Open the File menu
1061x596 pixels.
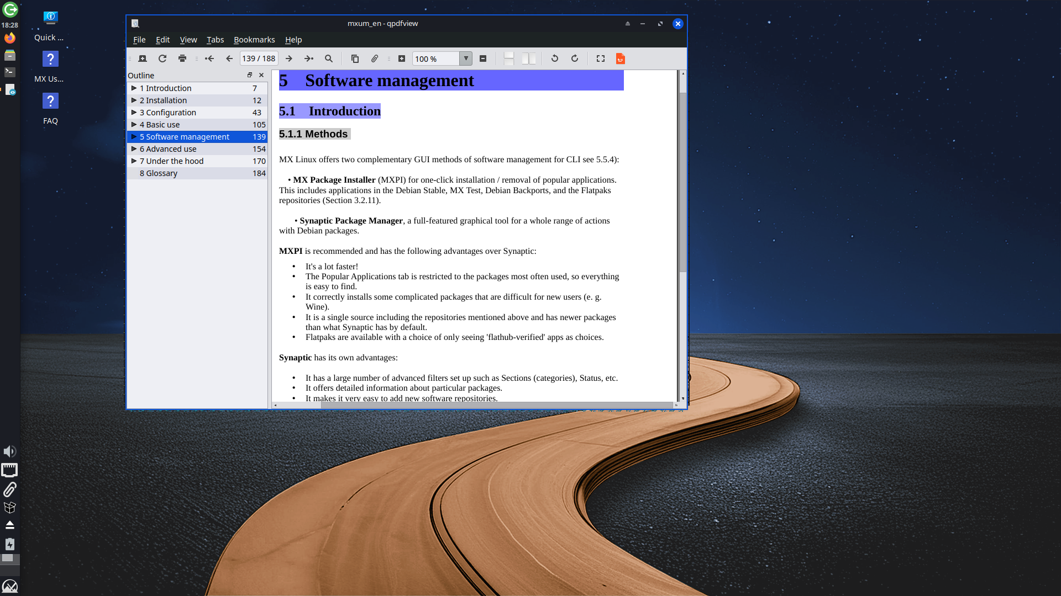139,40
